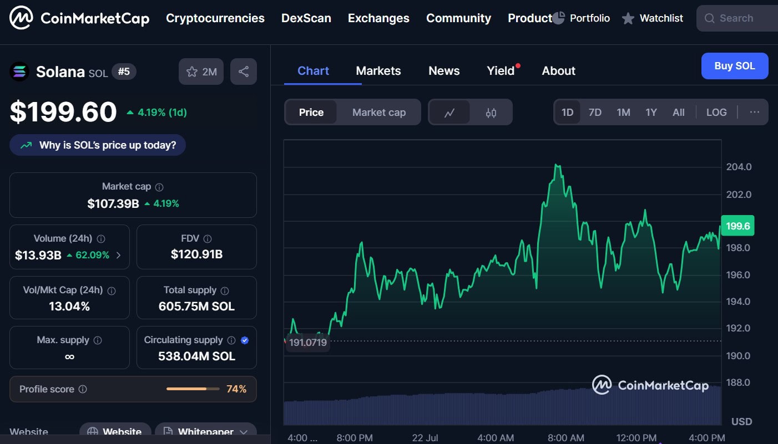Open Portfolio pie chart icon
The width and height of the screenshot is (778, 444).
tap(559, 18)
